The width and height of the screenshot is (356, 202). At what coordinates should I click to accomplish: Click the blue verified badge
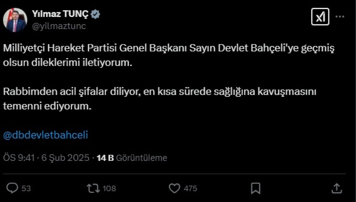tap(95, 15)
